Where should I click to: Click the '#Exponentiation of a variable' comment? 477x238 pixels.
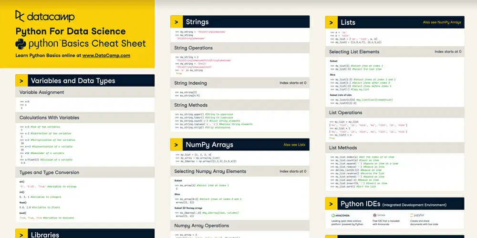tap(52, 147)
